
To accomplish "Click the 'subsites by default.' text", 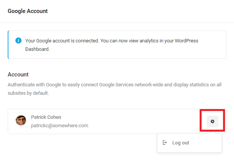I will tap(28, 93).
